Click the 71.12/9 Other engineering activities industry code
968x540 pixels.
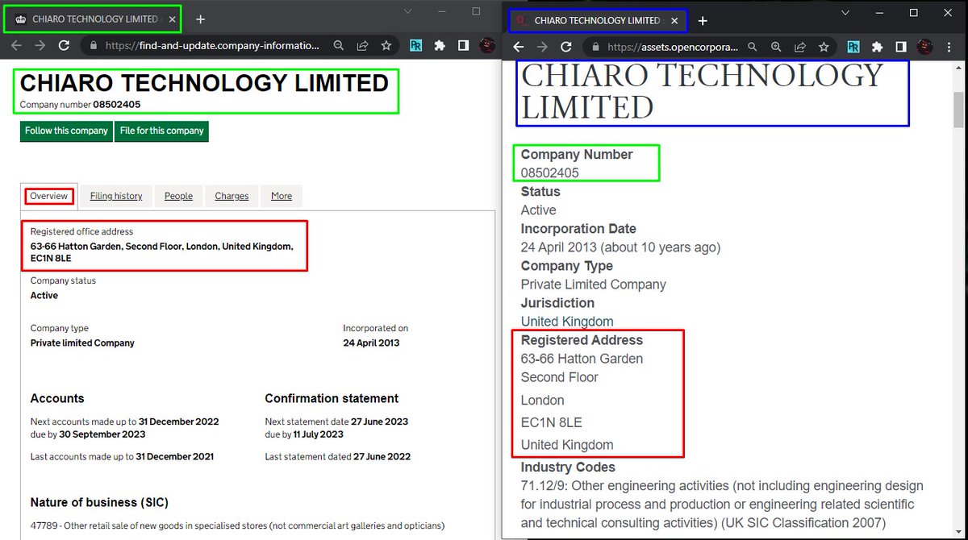[x=722, y=504]
